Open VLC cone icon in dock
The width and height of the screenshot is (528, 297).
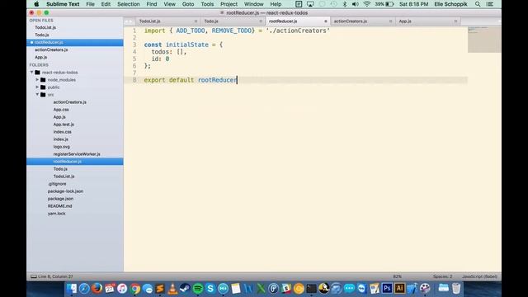click(172, 289)
